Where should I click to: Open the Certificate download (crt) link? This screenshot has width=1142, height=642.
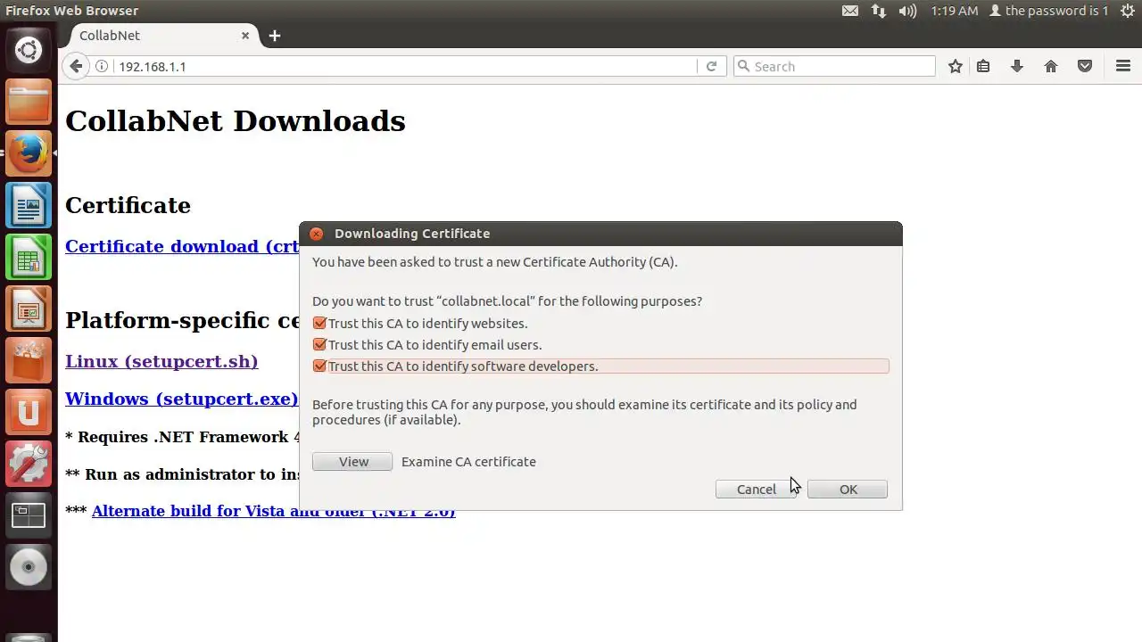(x=182, y=246)
